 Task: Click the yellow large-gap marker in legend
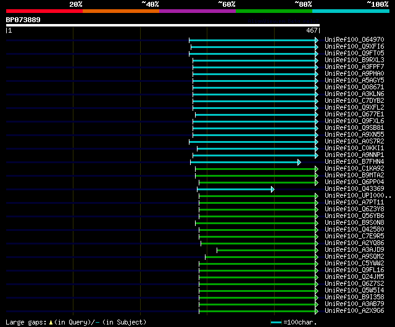click(x=51, y=323)
